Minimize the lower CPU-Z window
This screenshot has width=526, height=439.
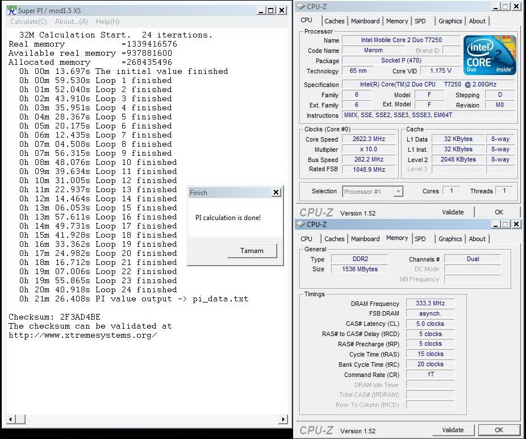496,224
